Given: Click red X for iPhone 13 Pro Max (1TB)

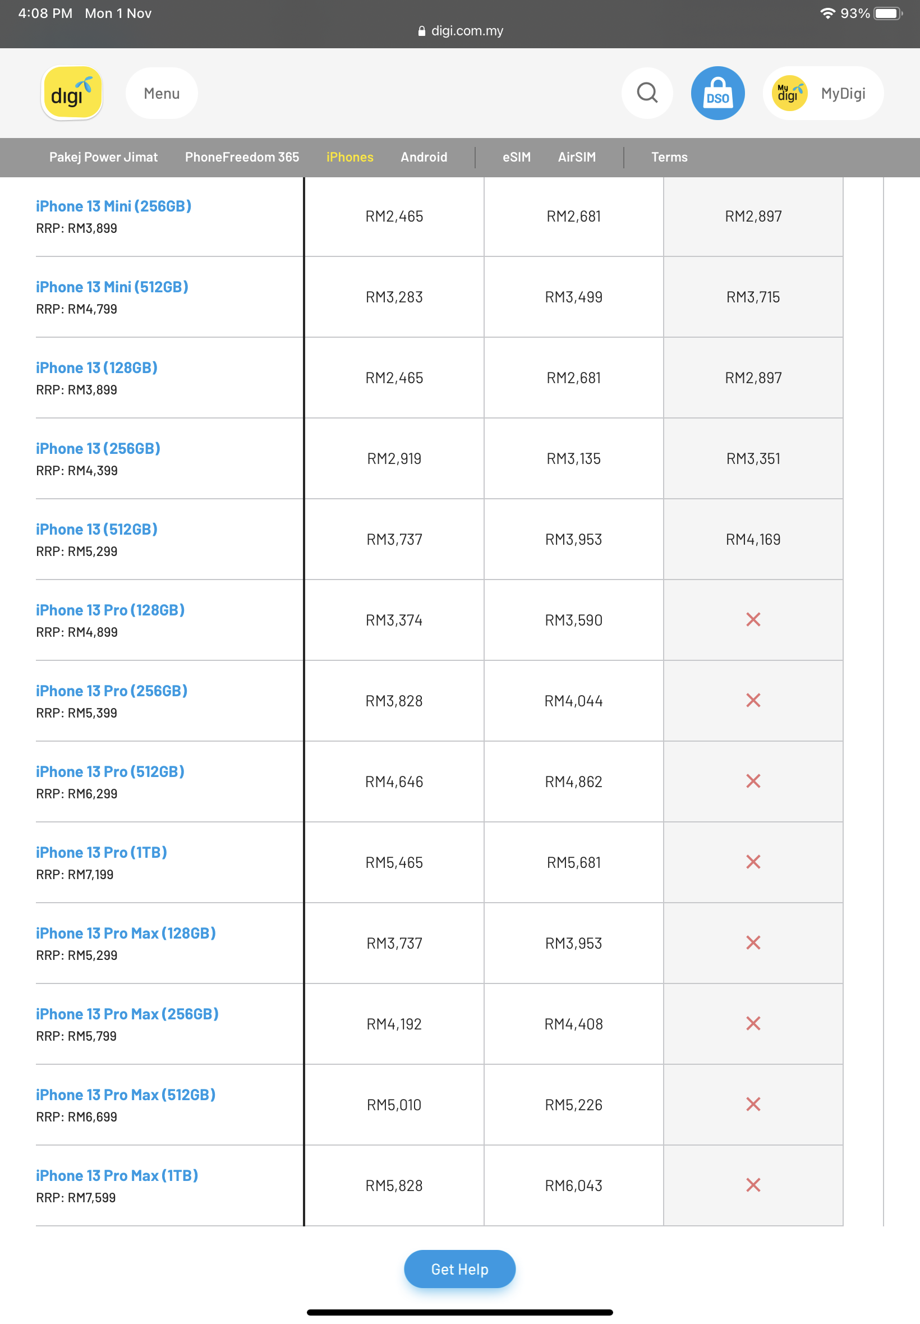Looking at the screenshot, I should (x=753, y=1184).
